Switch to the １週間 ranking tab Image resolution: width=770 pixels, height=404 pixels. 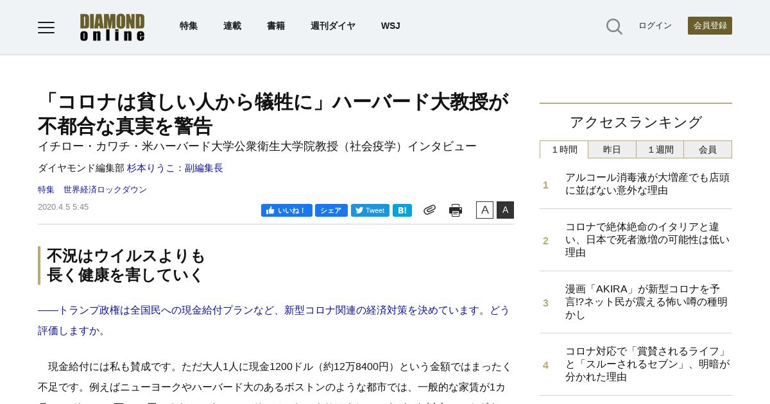tap(660, 149)
